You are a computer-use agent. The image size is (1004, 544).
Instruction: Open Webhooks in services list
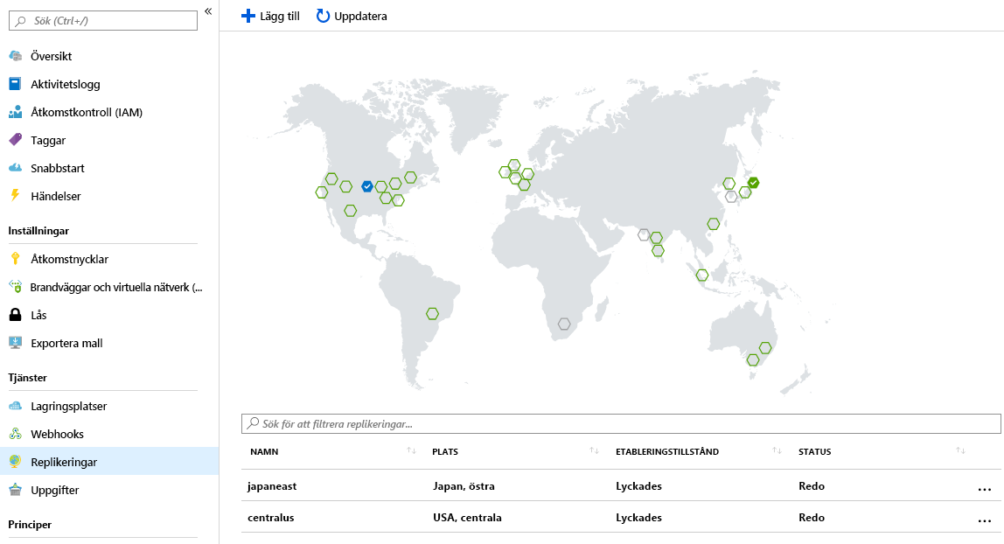[x=57, y=435]
